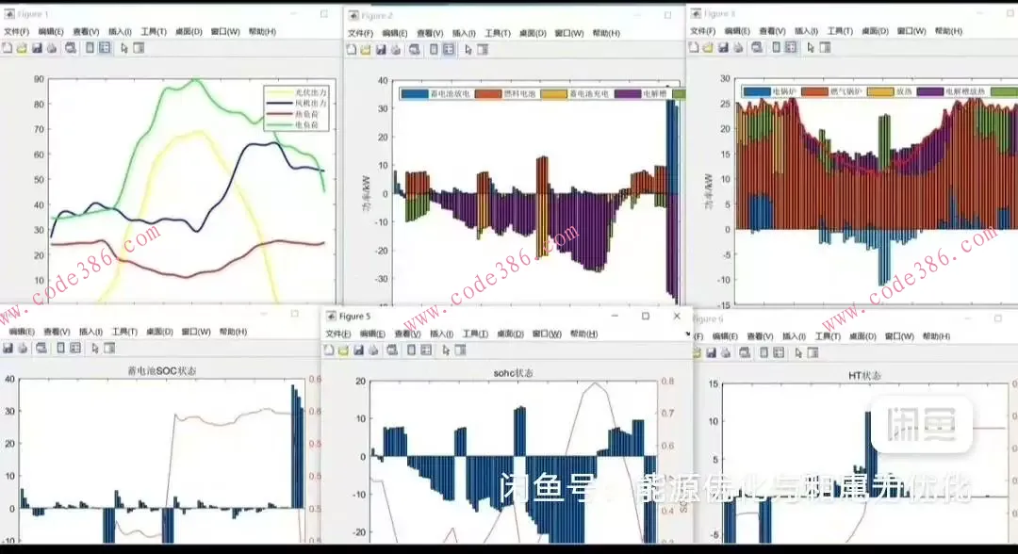The height and width of the screenshot is (554, 1018).
Task: Toggle Insert Legend in Figure 3 toolbar
Action: [791, 47]
